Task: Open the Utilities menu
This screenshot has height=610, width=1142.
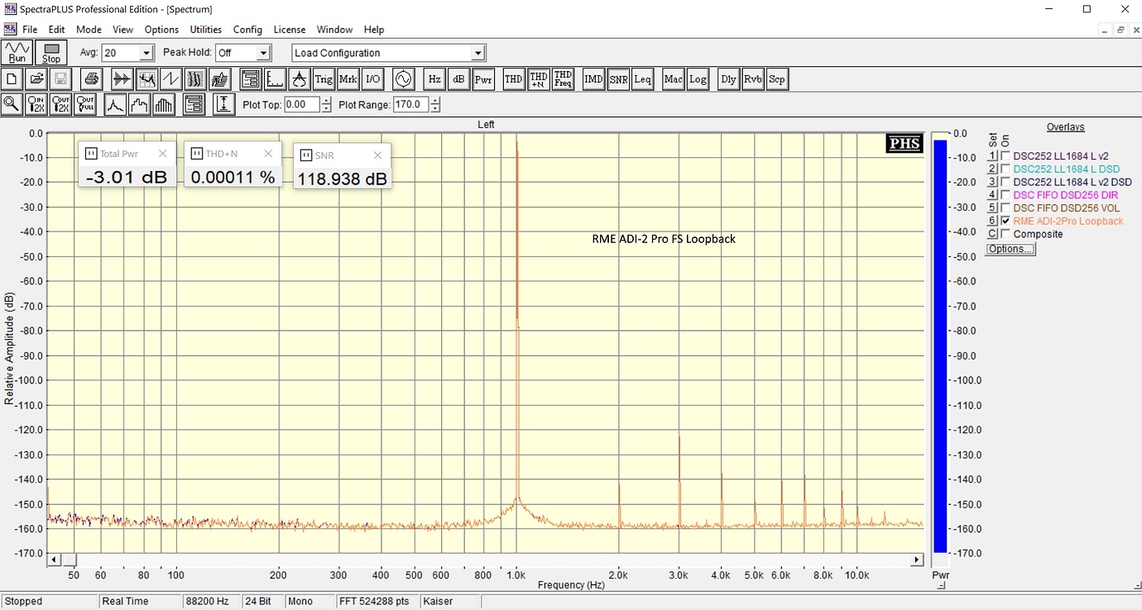Action: [206, 30]
